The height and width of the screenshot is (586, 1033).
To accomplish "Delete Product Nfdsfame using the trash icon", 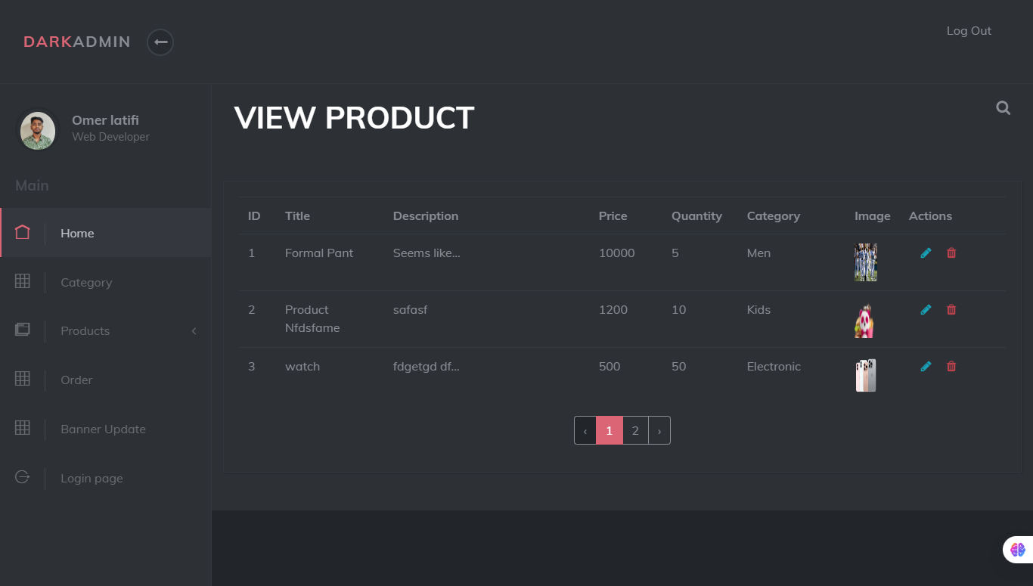I will click(x=951, y=309).
